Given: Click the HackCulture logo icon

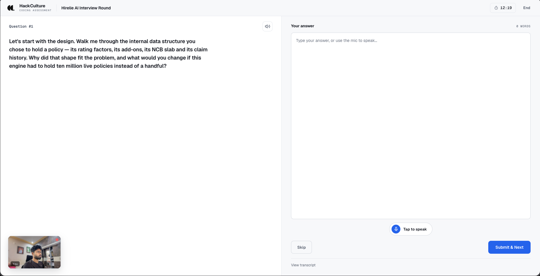Looking at the screenshot, I should pyautogui.click(x=11, y=8).
